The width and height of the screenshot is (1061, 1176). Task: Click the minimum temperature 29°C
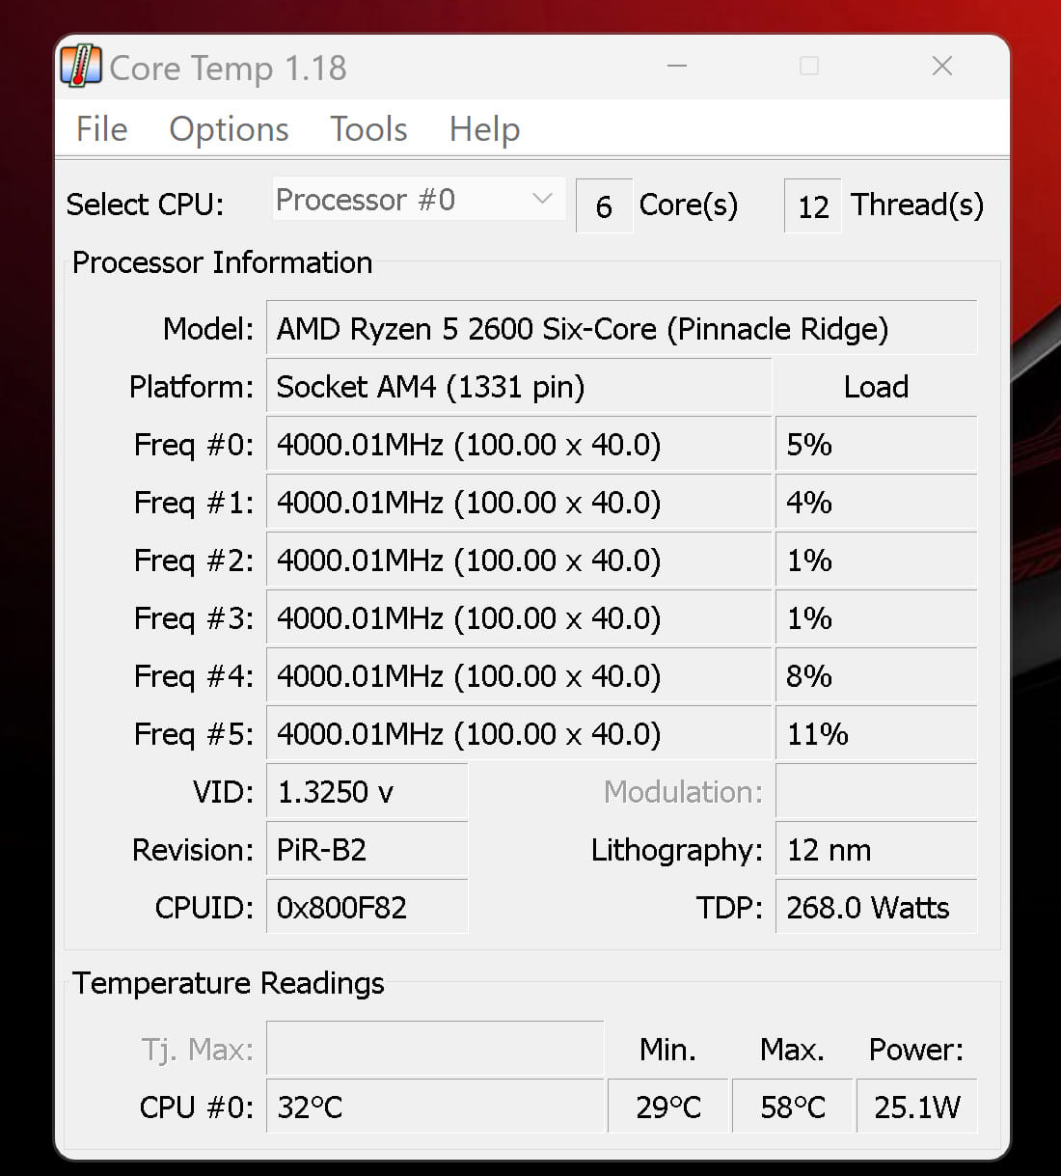[x=668, y=1106]
